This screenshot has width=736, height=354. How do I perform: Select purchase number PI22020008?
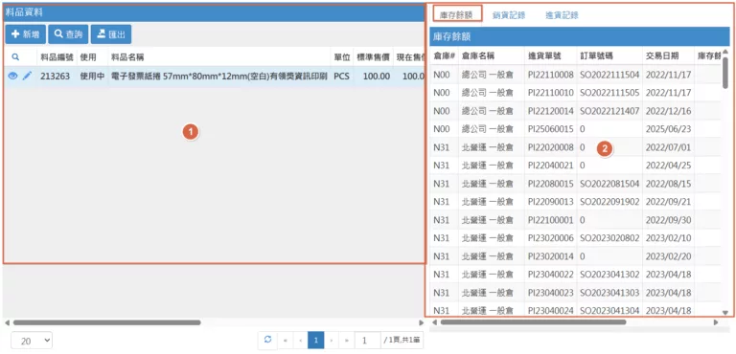(x=551, y=147)
